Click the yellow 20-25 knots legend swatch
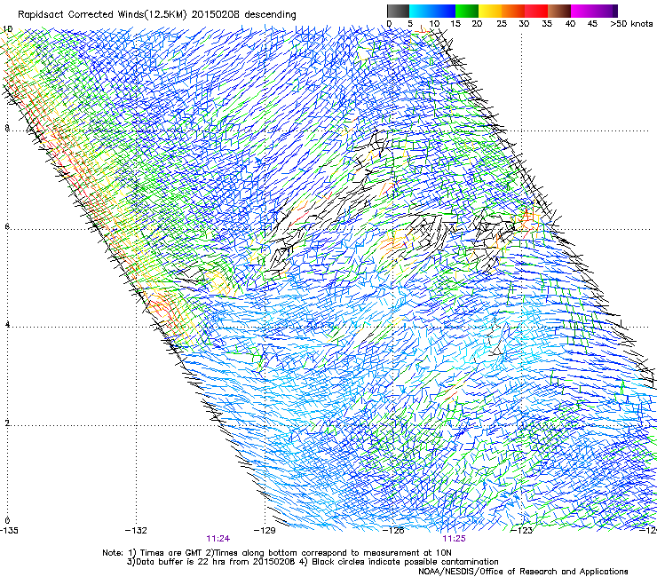Screen dimensions: 657x577 [x=490, y=11]
